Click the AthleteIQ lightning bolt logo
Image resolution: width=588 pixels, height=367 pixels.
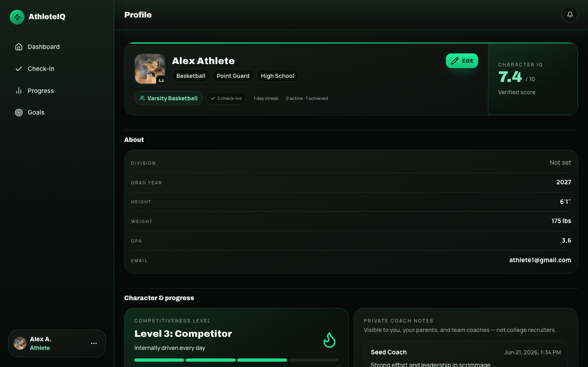[17, 17]
